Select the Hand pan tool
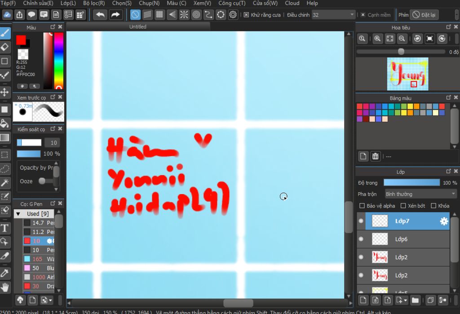Viewport: 460px width, 314px height. click(5, 287)
